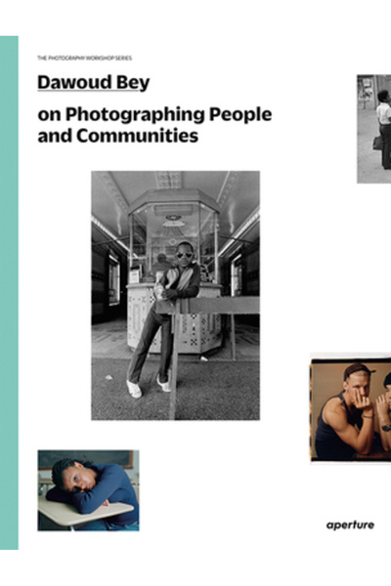Viewport: 391px width, 586px height.
Task: Click the white sneakers in the central photo
Action: coord(149,388)
